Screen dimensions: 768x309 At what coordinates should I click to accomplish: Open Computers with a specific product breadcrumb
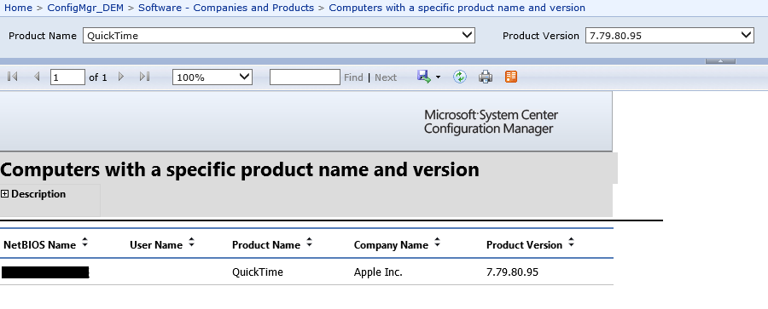457,8
